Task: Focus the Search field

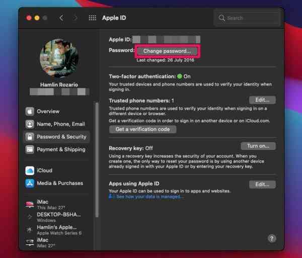Action: [x=247, y=18]
